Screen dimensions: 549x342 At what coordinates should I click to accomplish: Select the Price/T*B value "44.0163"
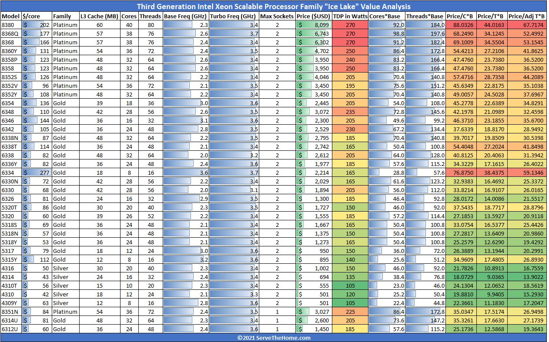pos(492,25)
